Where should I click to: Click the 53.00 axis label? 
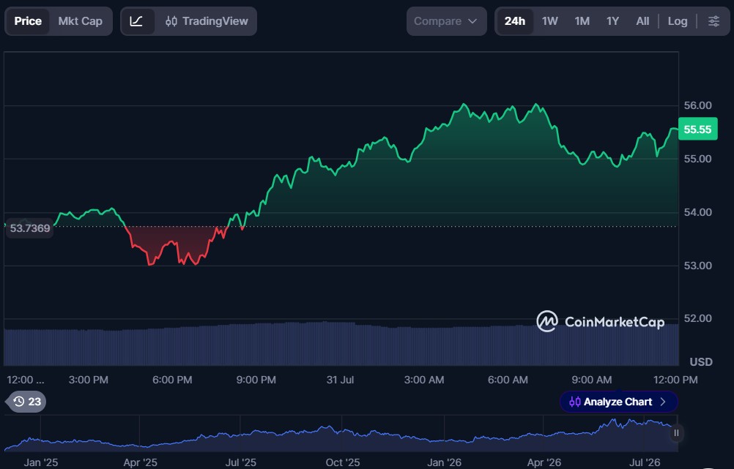coord(697,266)
